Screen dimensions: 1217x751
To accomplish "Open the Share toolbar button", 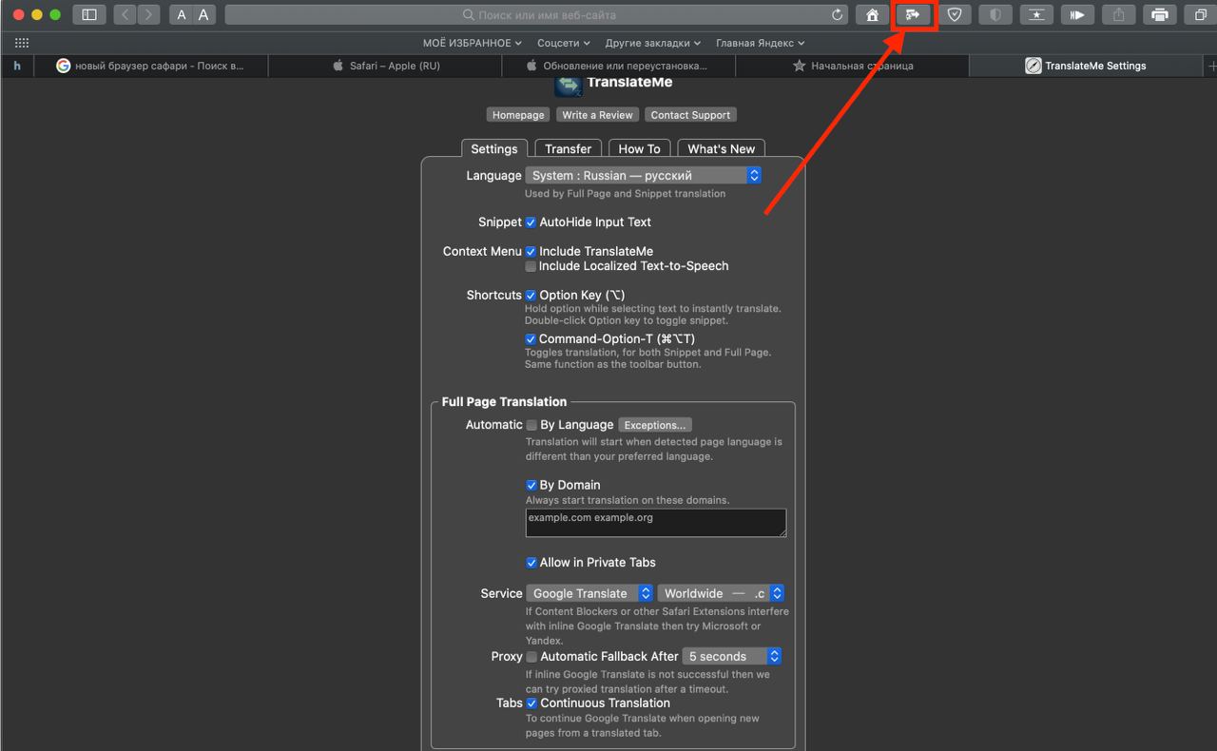I will click(1119, 14).
